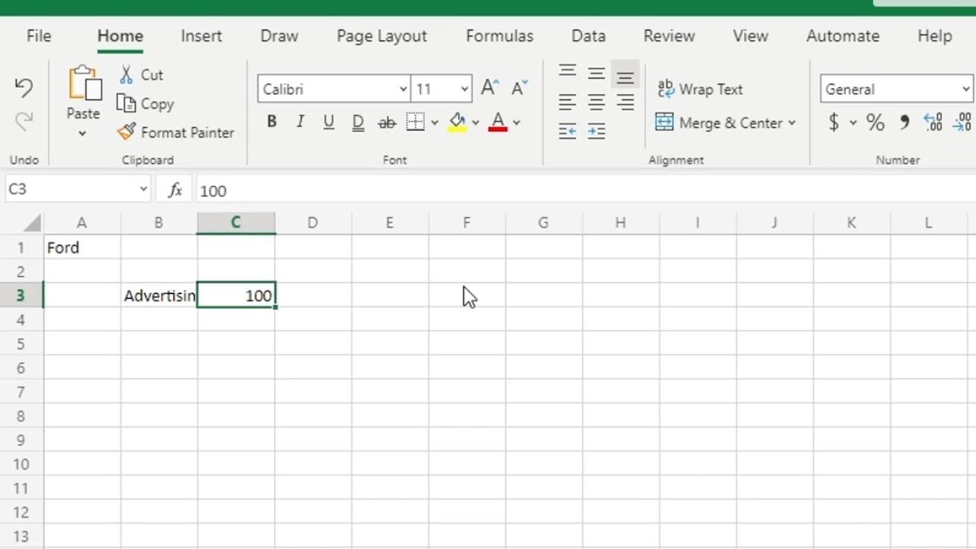Open the Automate tab
Image resolution: width=976 pixels, height=549 pixels.
point(843,35)
